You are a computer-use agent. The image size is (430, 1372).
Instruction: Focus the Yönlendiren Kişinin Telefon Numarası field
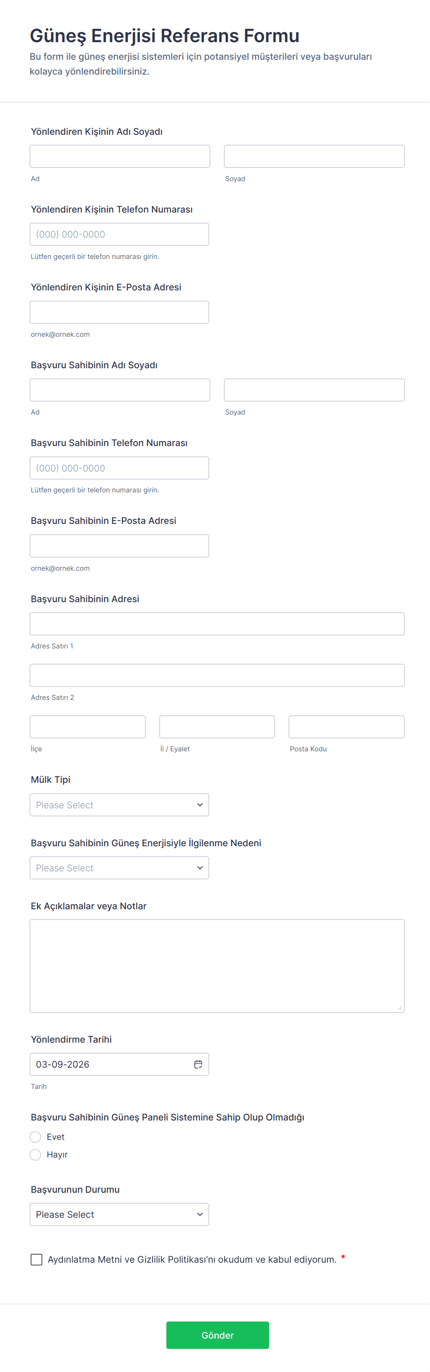pos(119,234)
